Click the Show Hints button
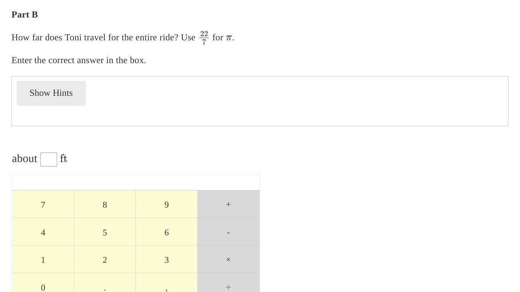The height and width of the screenshot is (292, 520). (x=51, y=93)
